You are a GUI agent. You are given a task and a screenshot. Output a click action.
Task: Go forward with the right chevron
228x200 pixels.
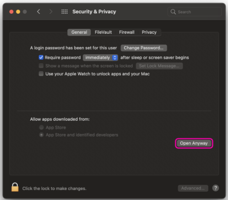click(x=51, y=12)
